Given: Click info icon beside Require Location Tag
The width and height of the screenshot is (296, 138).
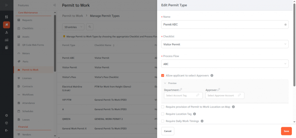Looking at the screenshot, I should click(x=194, y=114).
